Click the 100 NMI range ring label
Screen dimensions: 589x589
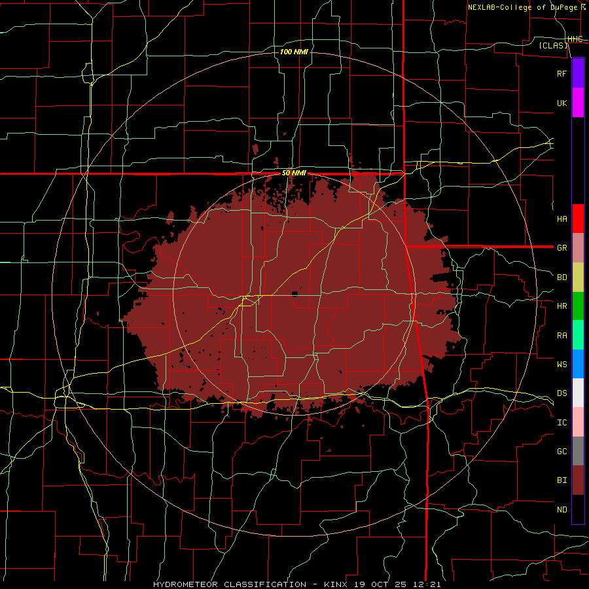click(x=294, y=52)
